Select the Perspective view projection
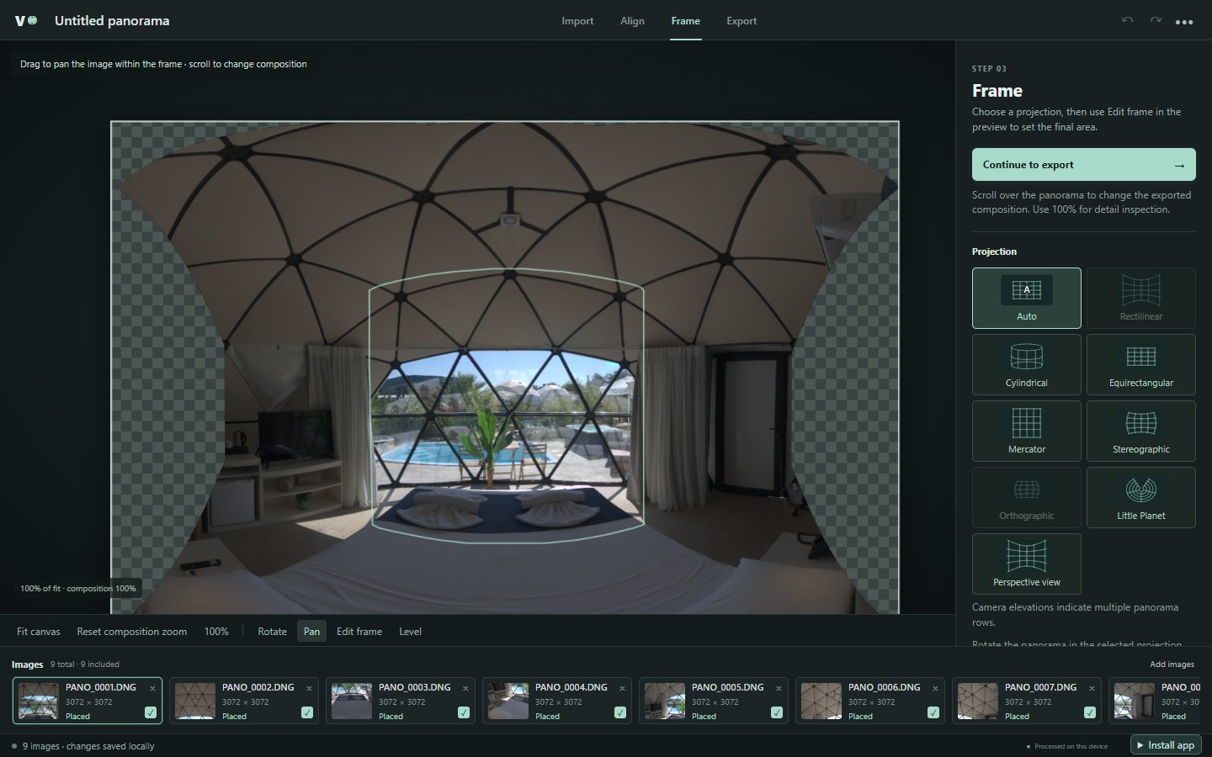1212x757 pixels. click(1026, 564)
